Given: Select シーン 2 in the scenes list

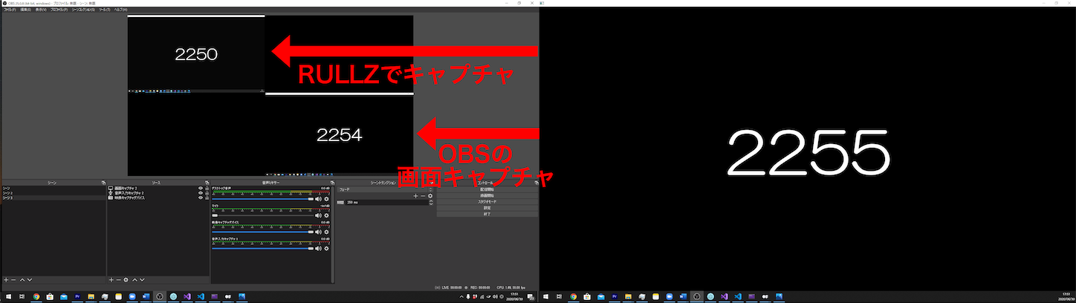Looking at the screenshot, I should coord(53,193).
